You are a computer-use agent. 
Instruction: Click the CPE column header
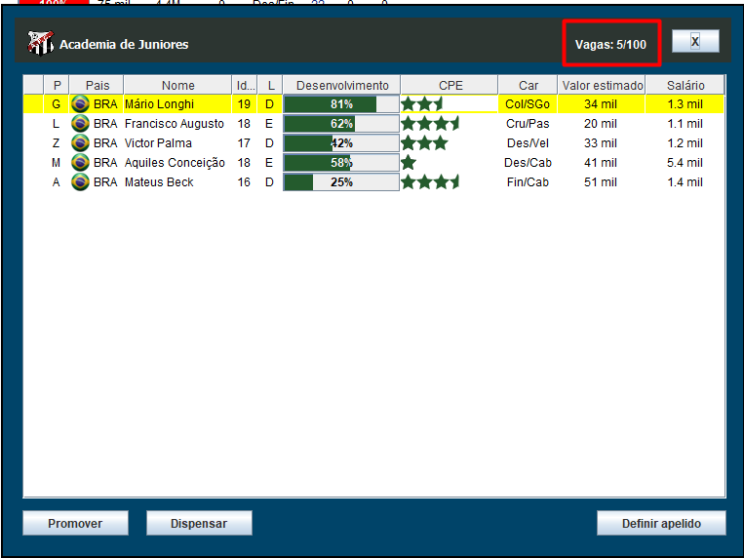point(450,86)
